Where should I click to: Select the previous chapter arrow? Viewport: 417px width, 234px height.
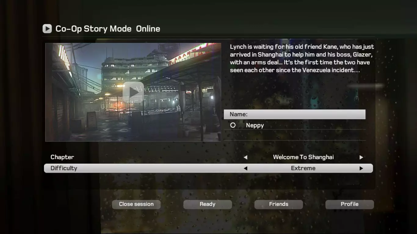(x=245, y=158)
